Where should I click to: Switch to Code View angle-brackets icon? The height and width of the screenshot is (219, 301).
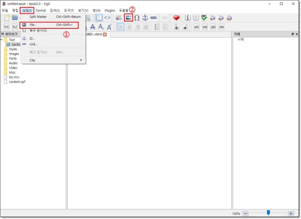107,18
